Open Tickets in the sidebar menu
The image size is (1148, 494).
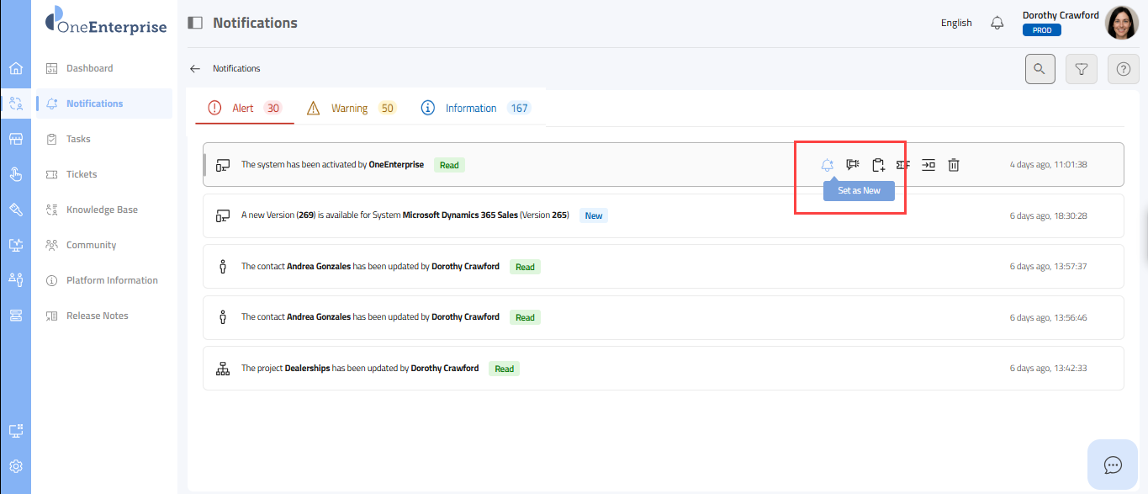coord(82,174)
